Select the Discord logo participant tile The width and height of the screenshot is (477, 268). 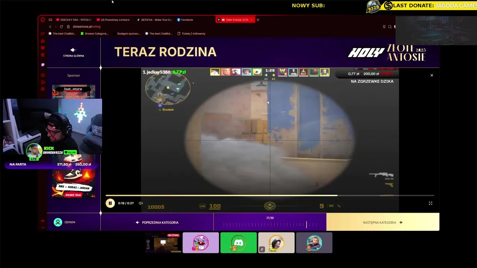click(238, 243)
